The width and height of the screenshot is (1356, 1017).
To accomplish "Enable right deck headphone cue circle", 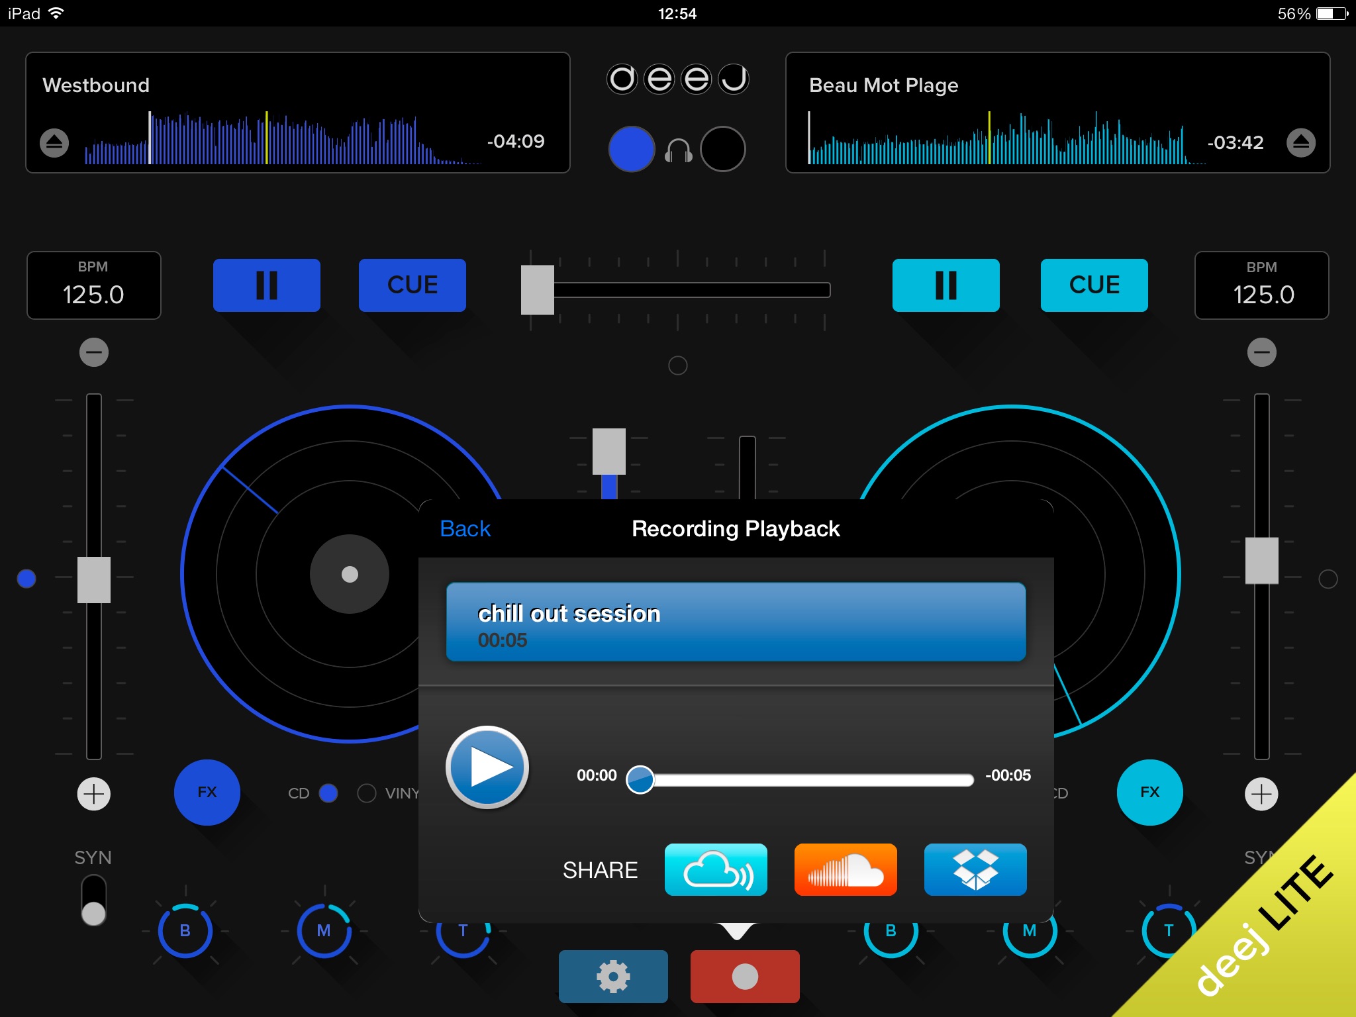I will (x=723, y=149).
